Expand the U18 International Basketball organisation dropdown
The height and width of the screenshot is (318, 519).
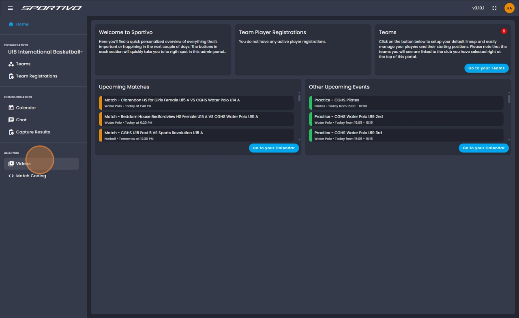pyautogui.click(x=45, y=52)
